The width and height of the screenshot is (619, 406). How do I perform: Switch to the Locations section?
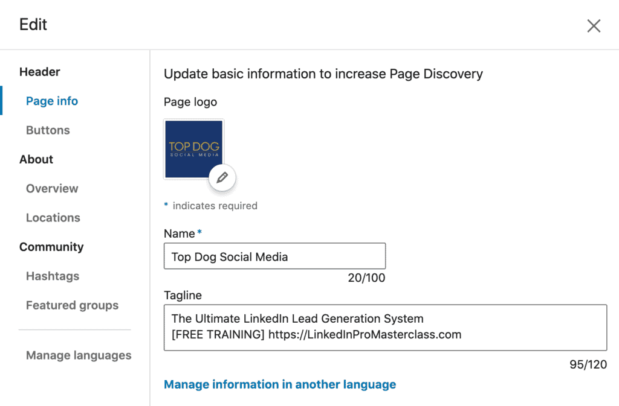click(53, 217)
